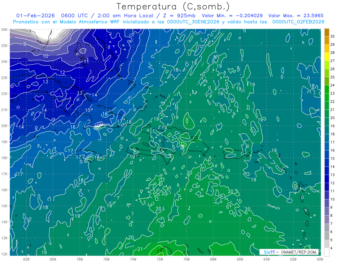This screenshot has width=340, height=263.
Task: Click the '24N' latitude axis label
Action: [4, 62]
